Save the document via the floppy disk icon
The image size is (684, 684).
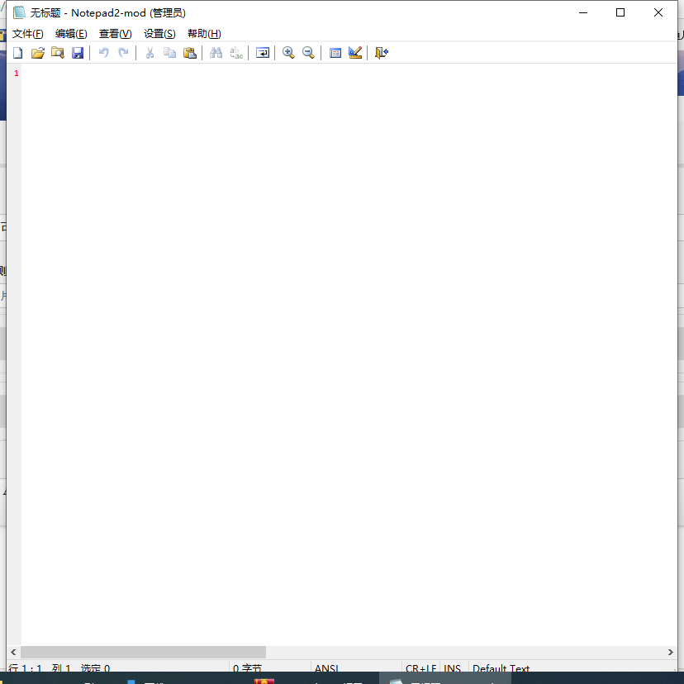[x=78, y=52]
